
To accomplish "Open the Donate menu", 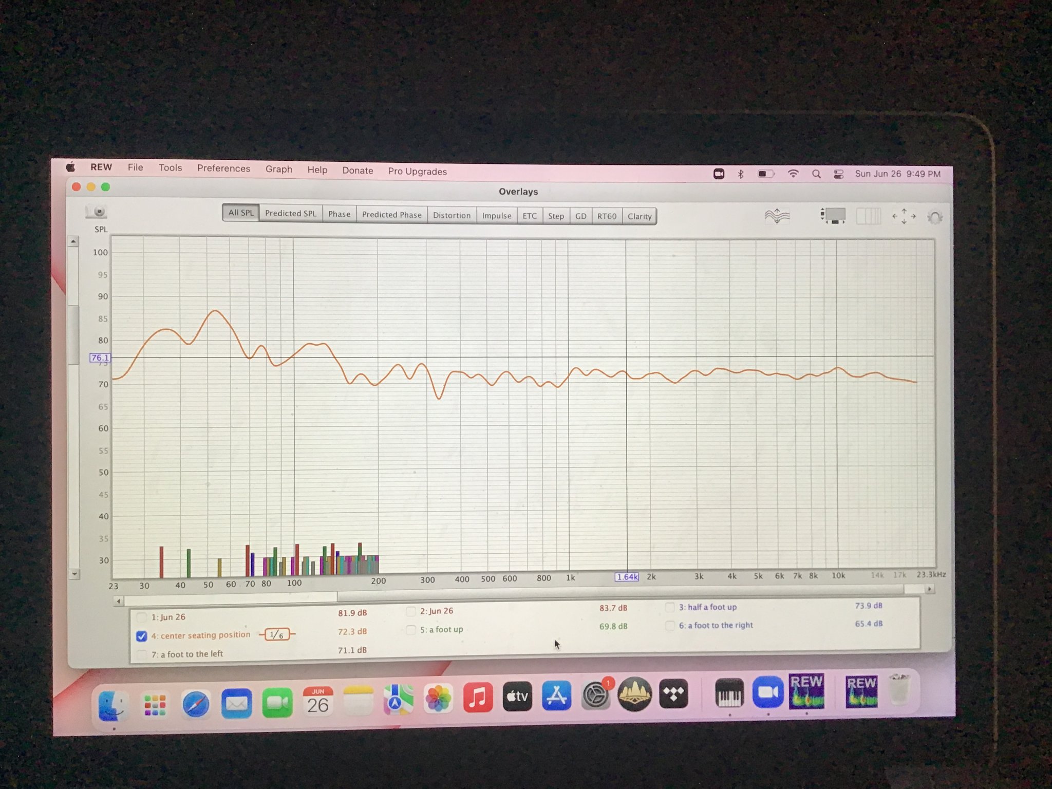I will tap(358, 171).
